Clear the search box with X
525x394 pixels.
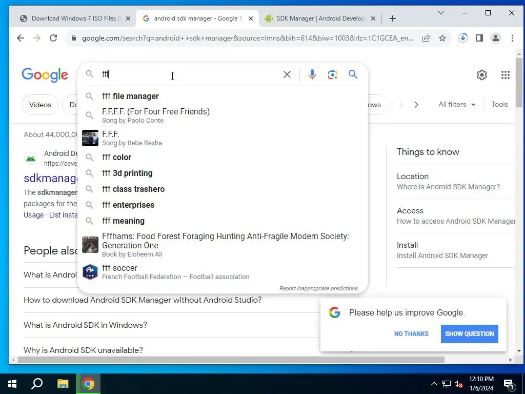pyautogui.click(x=287, y=74)
